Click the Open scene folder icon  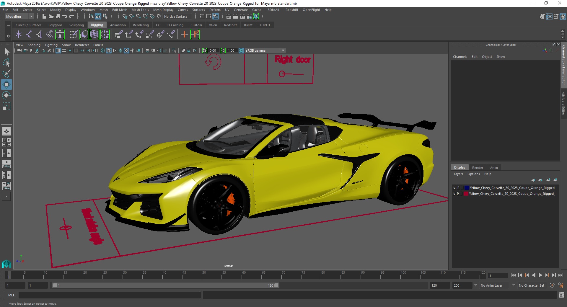tap(51, 17)
